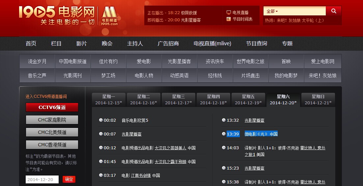Click the clock icon for 00:02
Screen dimensions: 363x186
(x=101, y=120)
